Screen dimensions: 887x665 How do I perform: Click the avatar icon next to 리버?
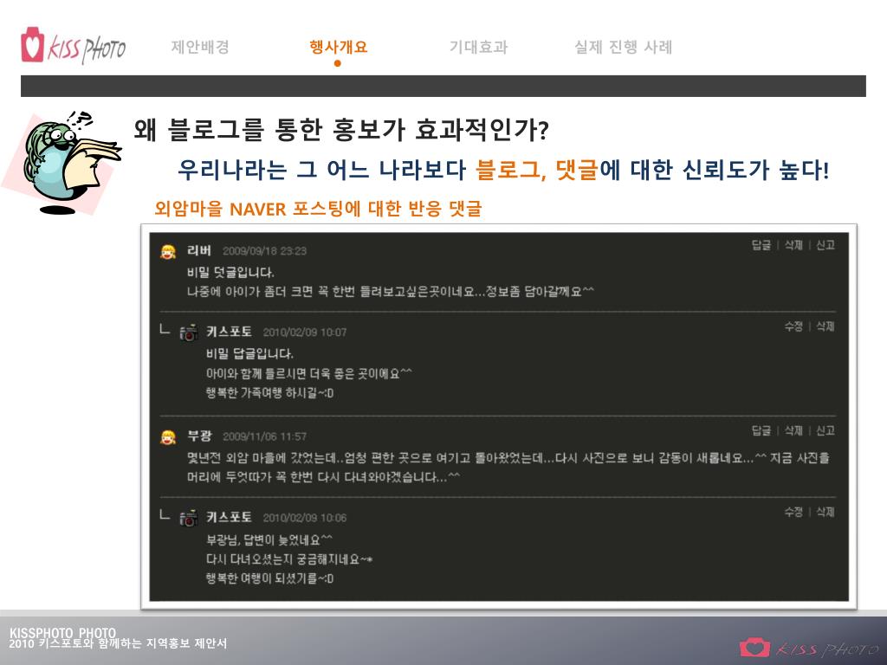click(x=168, y=252)
